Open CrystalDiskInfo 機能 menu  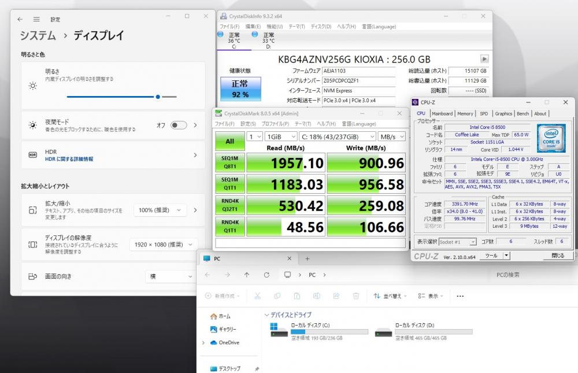(275, 27)
